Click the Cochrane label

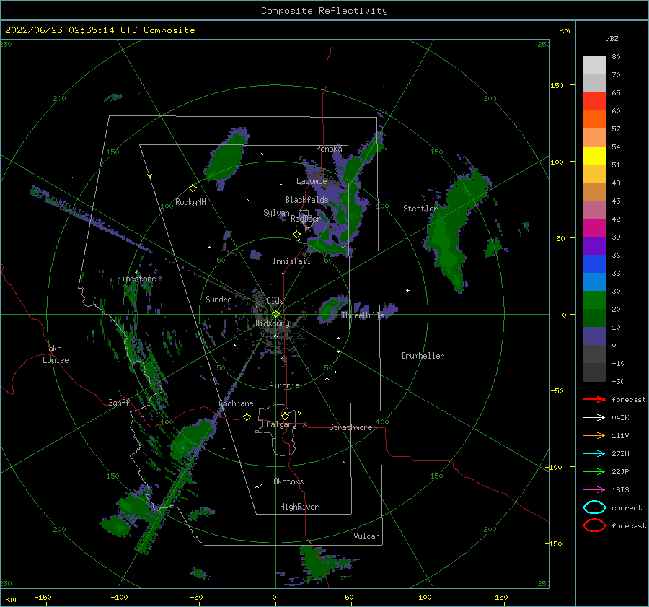[x=236, y=403]
